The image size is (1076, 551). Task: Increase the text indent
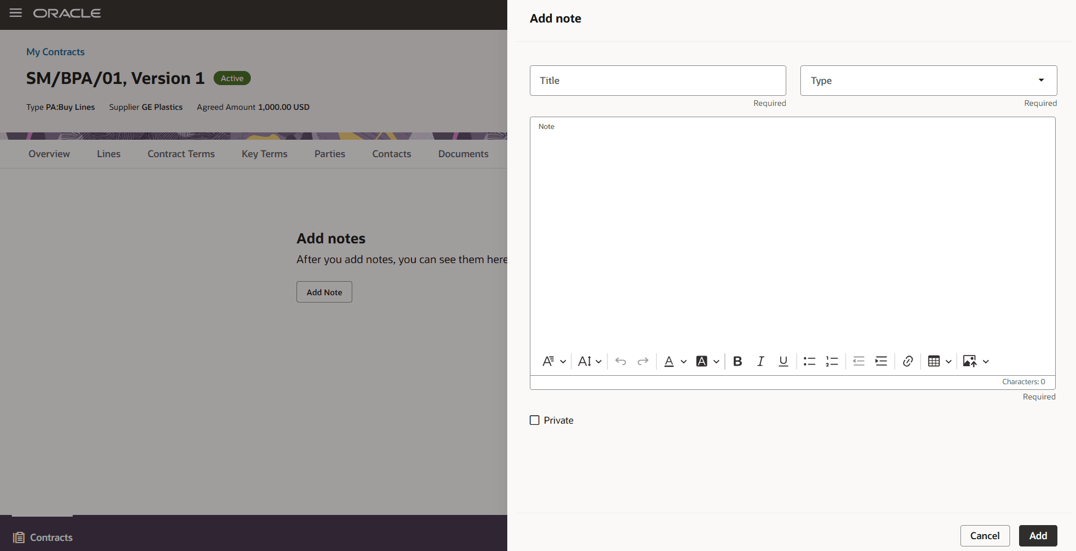coord(881,361)
